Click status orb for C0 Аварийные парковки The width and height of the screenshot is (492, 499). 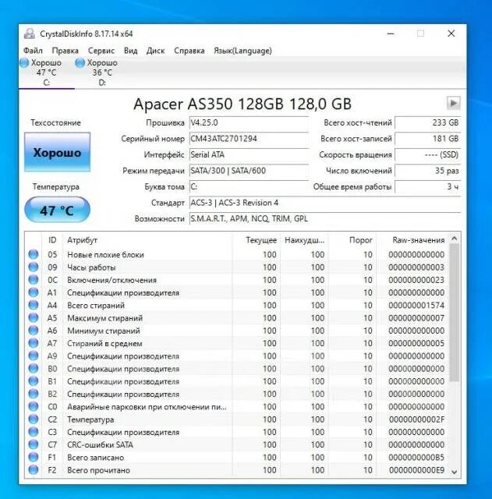[x=34, y=407]
